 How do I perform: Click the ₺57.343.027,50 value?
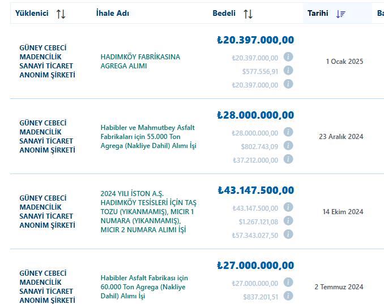click(x=255, y=235)
